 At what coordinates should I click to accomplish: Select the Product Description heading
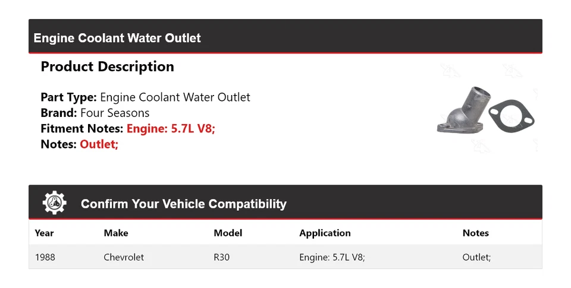pos(107,67)
